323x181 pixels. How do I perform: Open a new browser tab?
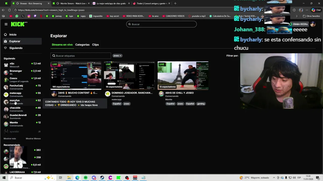coord(175,4)
